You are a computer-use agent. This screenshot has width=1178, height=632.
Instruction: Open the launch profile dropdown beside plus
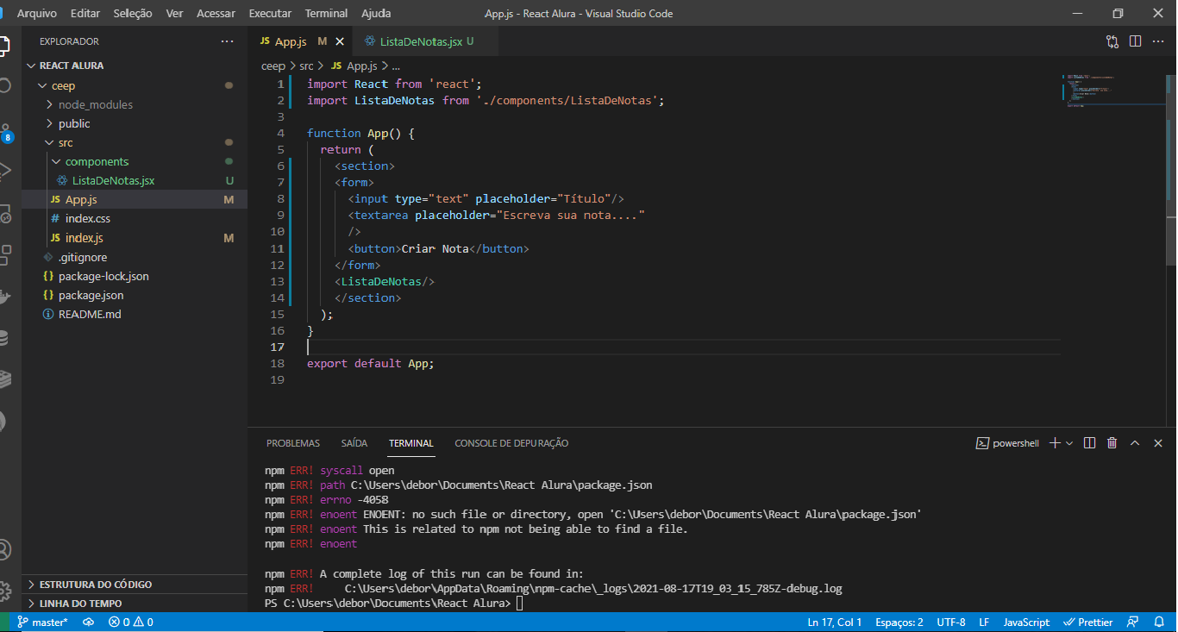[1069, 443]
